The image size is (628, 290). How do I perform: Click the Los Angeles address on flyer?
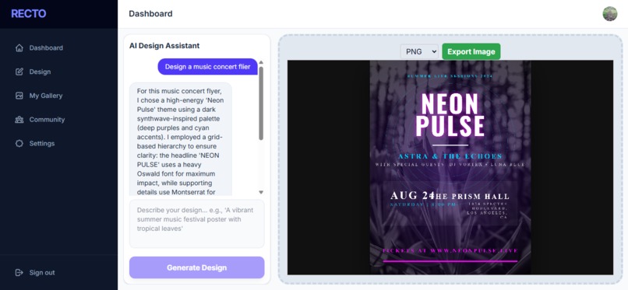pos(487,211)
